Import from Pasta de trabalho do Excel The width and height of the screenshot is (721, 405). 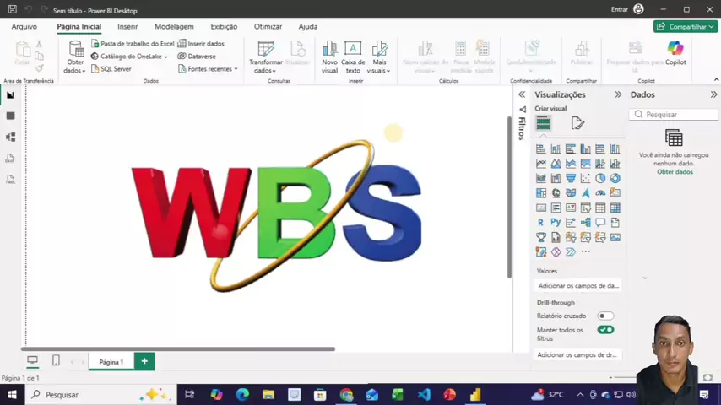click(133, 44)
